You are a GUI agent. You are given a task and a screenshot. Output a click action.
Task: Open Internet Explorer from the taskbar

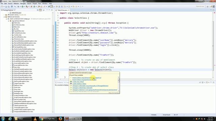pyautogui.click(x=10, y=119)
